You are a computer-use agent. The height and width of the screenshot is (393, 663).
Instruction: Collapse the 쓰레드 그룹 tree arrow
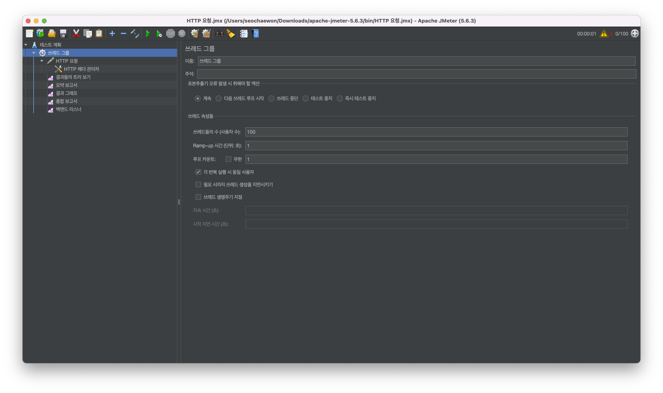(x=34, y=53)
